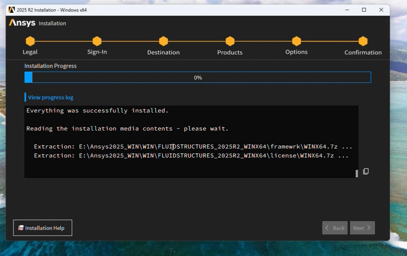Click the Installation Progress bar
Image resolution: width=407 pixels, height=256 pixels.
tap(198, 78)
